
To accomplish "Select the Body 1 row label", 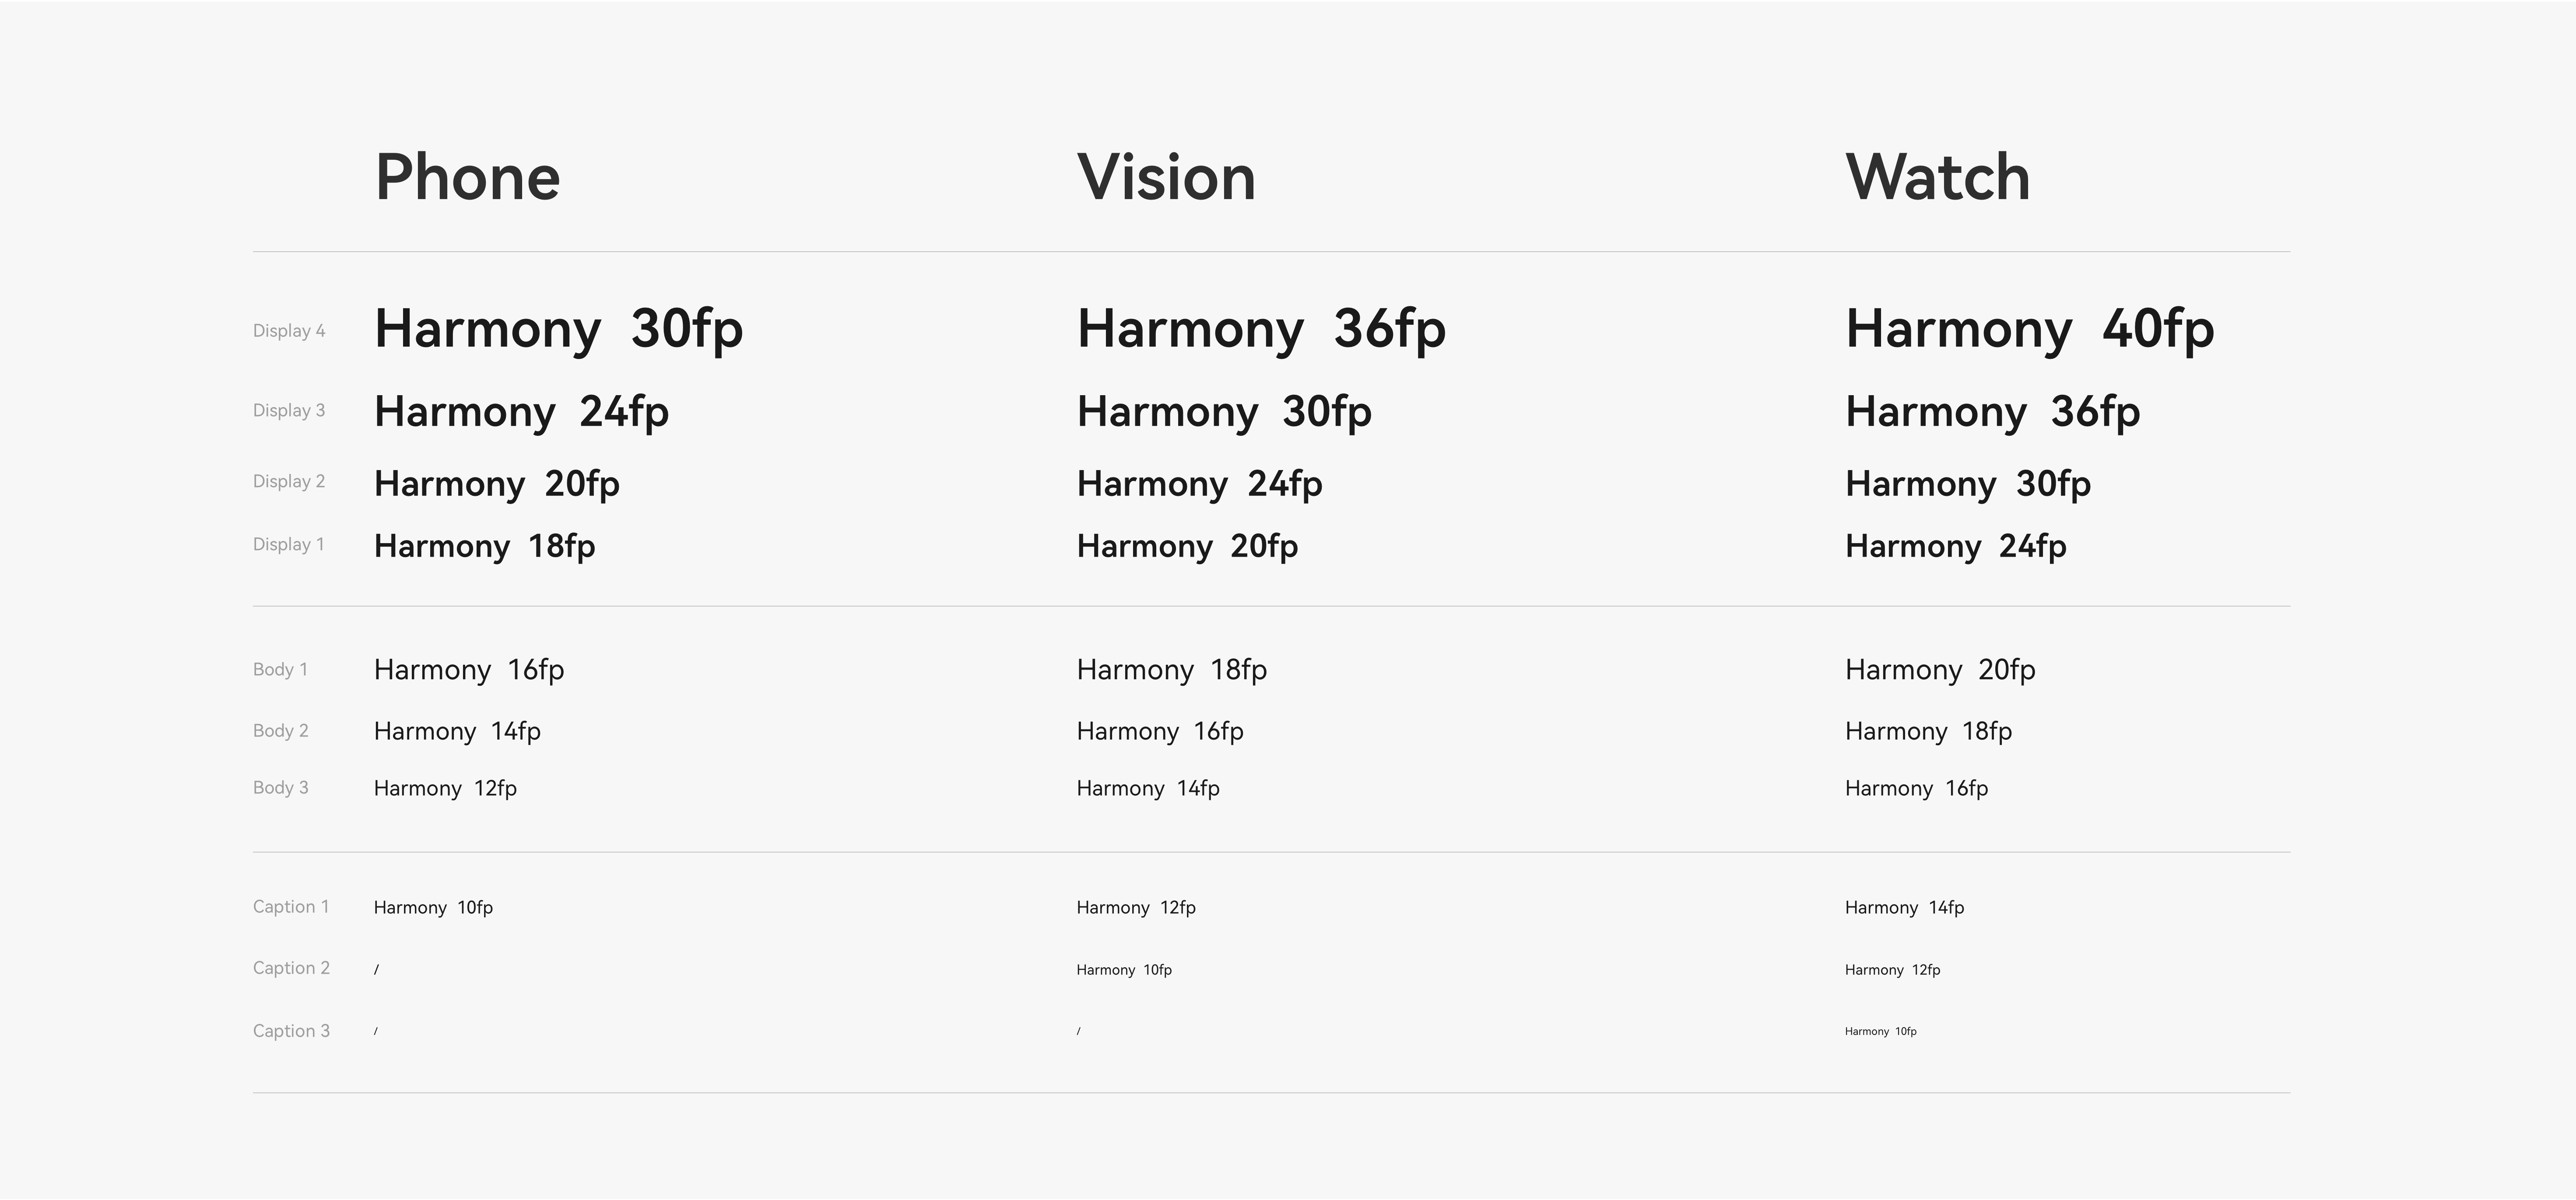I will [x=280, y=670].
